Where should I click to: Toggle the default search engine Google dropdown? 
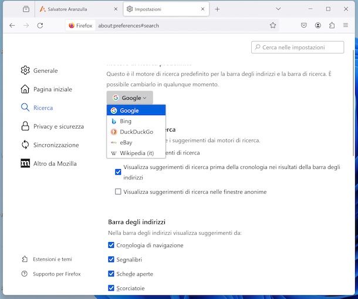click(130, 98)
